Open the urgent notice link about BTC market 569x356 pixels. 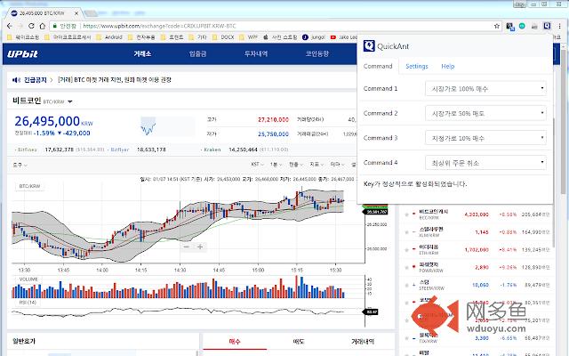coord(115,80)
